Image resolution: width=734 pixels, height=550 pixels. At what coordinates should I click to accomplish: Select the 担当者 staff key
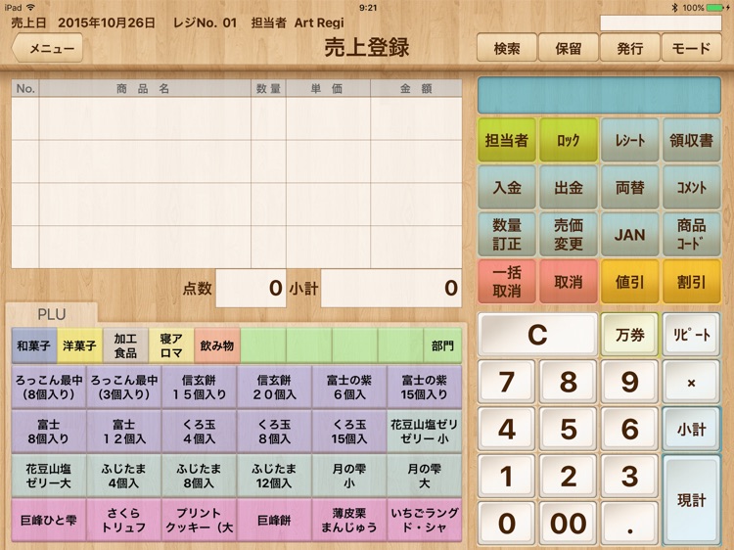(x=507, y=140)
